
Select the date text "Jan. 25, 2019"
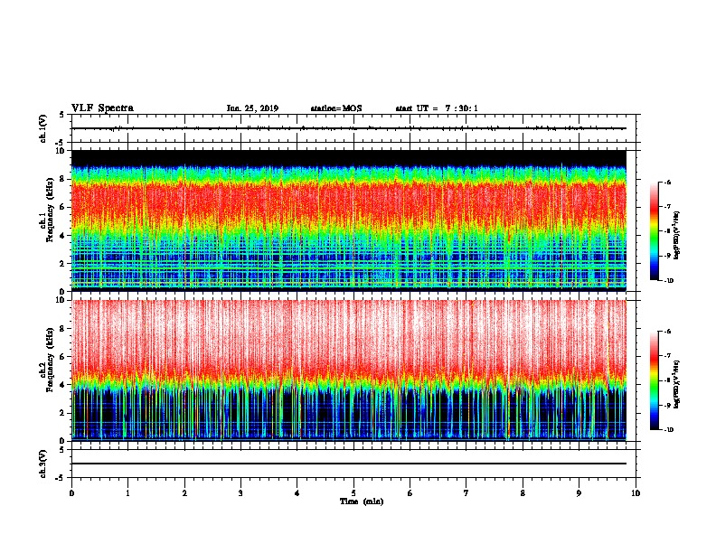point(252,108)
